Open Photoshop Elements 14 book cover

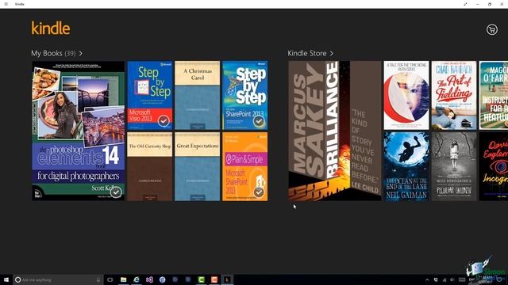79,131
